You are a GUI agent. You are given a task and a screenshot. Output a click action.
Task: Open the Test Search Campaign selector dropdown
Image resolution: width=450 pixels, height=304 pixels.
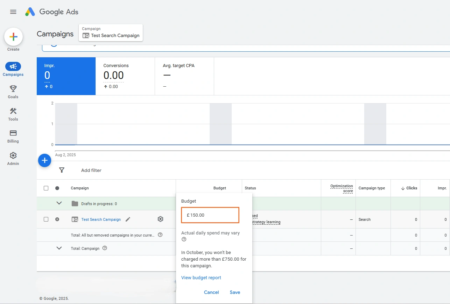[x=111, y=32]
